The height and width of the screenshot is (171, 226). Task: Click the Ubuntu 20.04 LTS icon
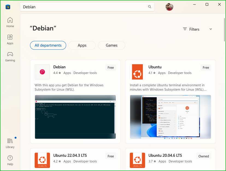pyautogui.click(x=137, y=160)
